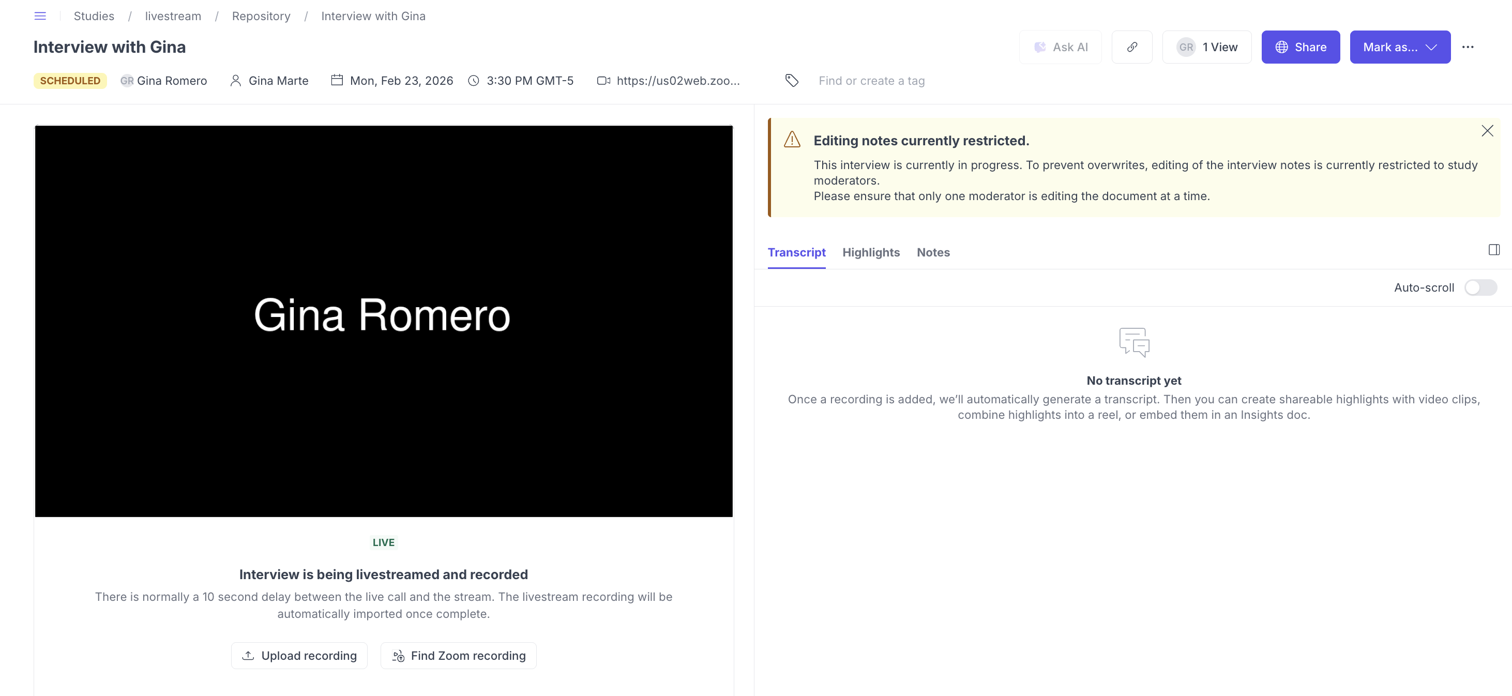This screenshot has height=696, width=1512.
Task: Click the Find Zoom recording button
Action: [x=459, y=656]
